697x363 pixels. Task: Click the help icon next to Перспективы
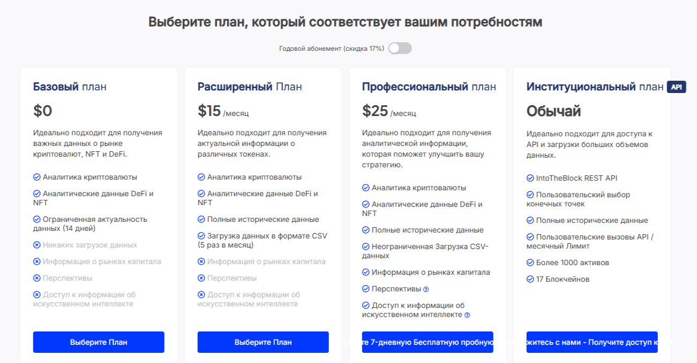426,289
